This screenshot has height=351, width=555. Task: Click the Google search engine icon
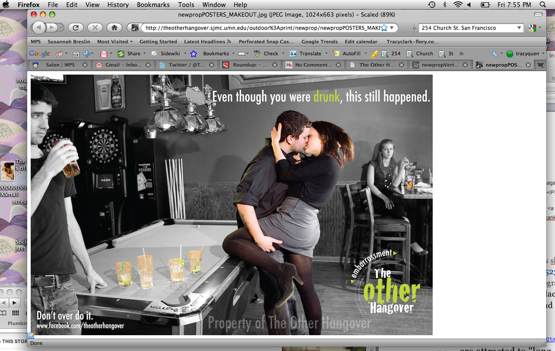[533, 28]
